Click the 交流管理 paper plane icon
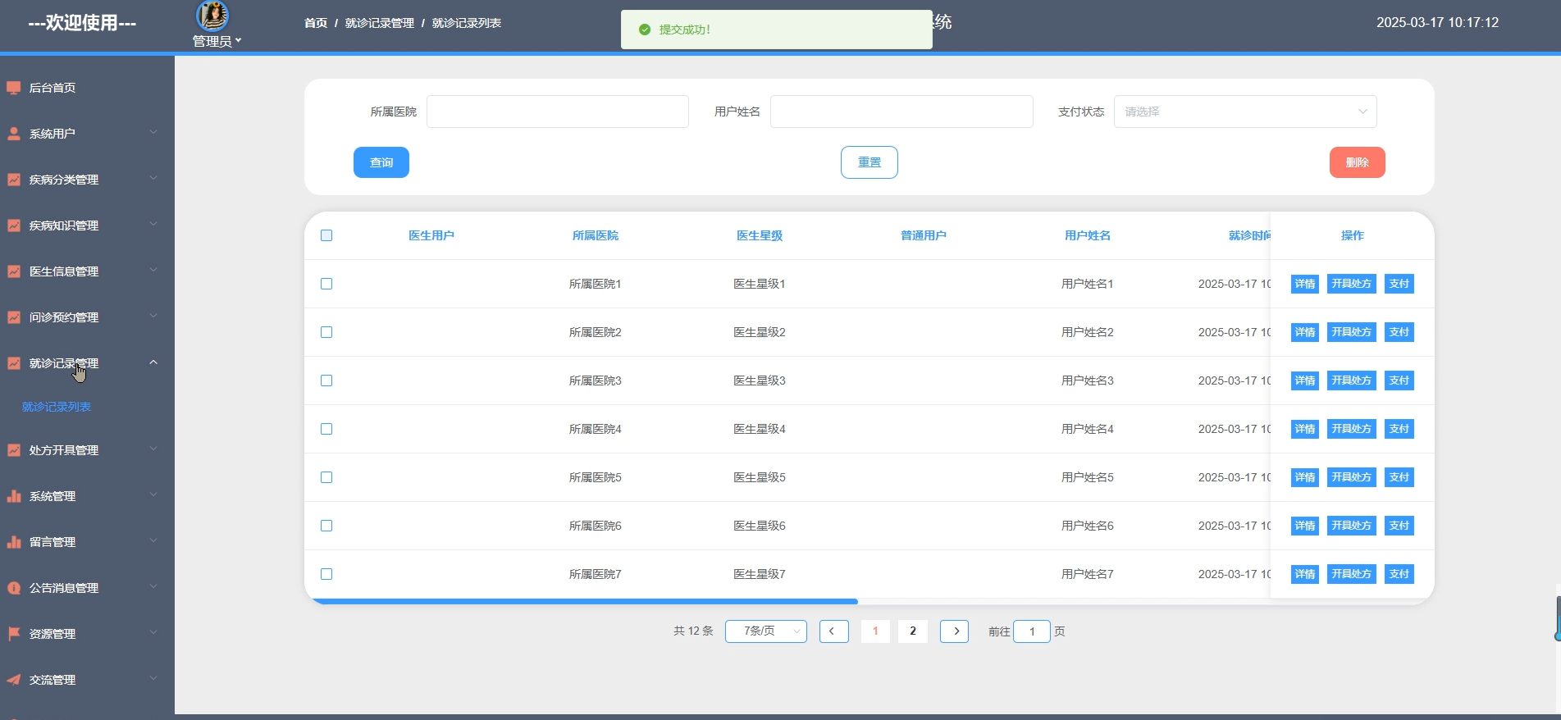 click(14, 680)
